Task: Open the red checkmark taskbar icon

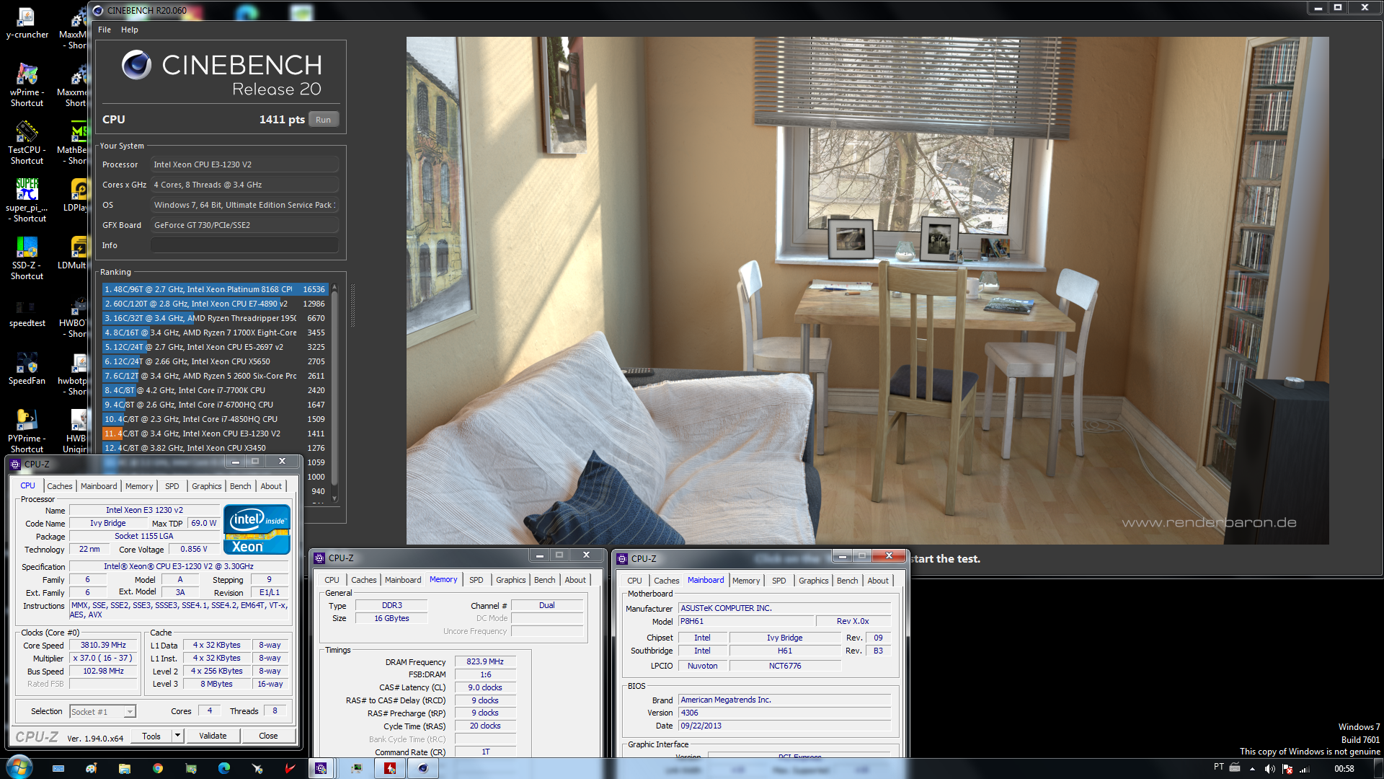Action: [290, 768]
